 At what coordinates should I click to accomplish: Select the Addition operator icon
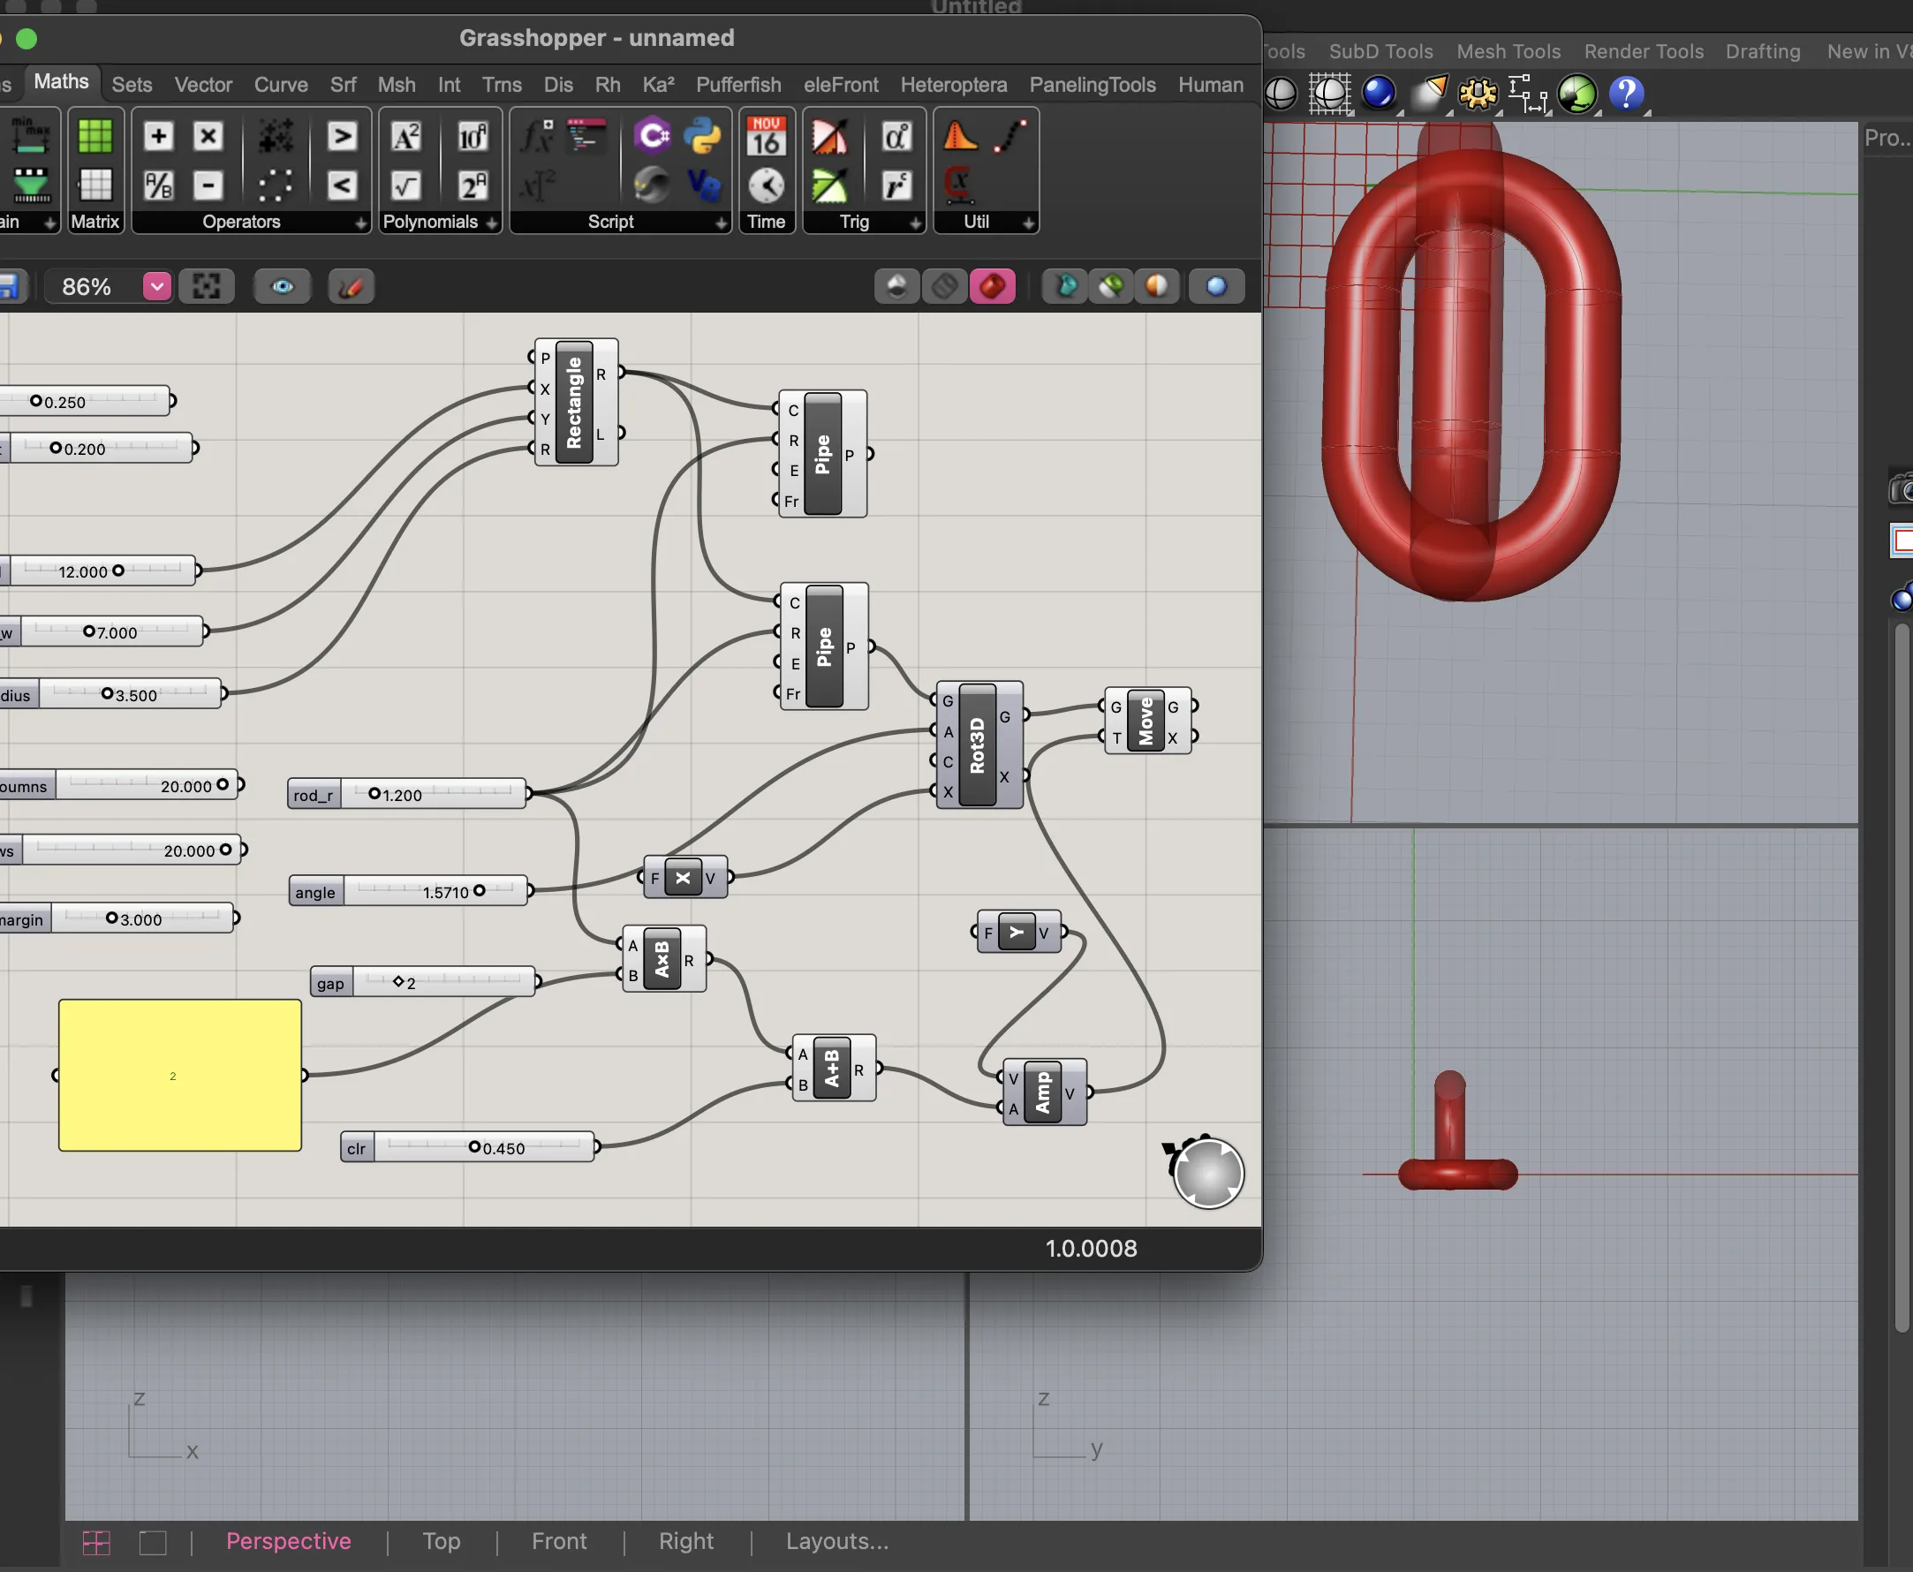(158, 137)
